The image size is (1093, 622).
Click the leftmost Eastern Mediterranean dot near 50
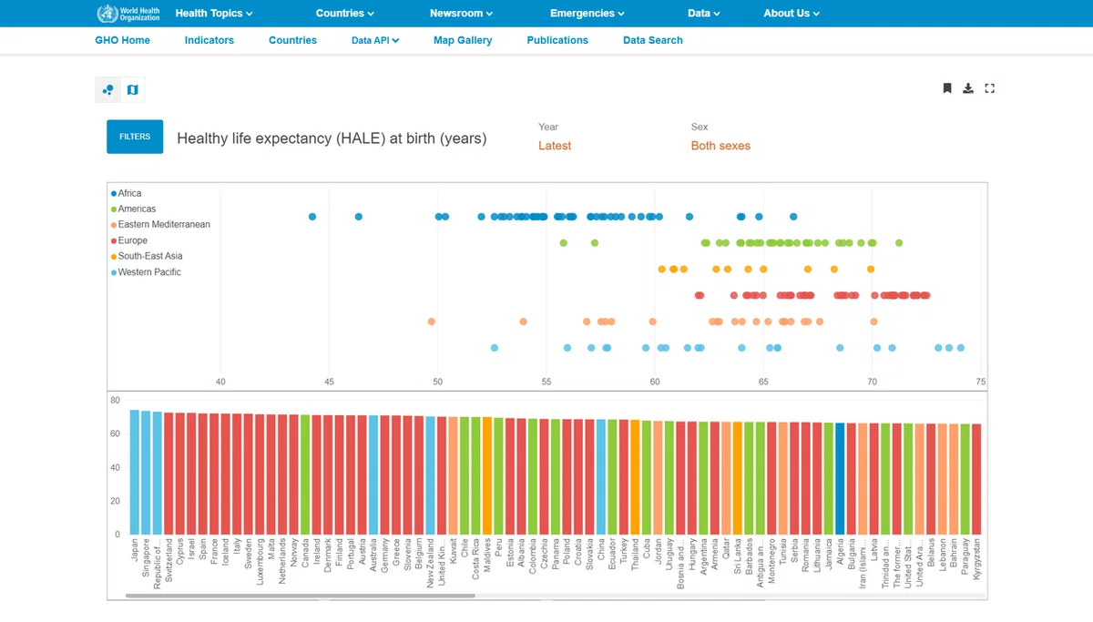(432, 321)
